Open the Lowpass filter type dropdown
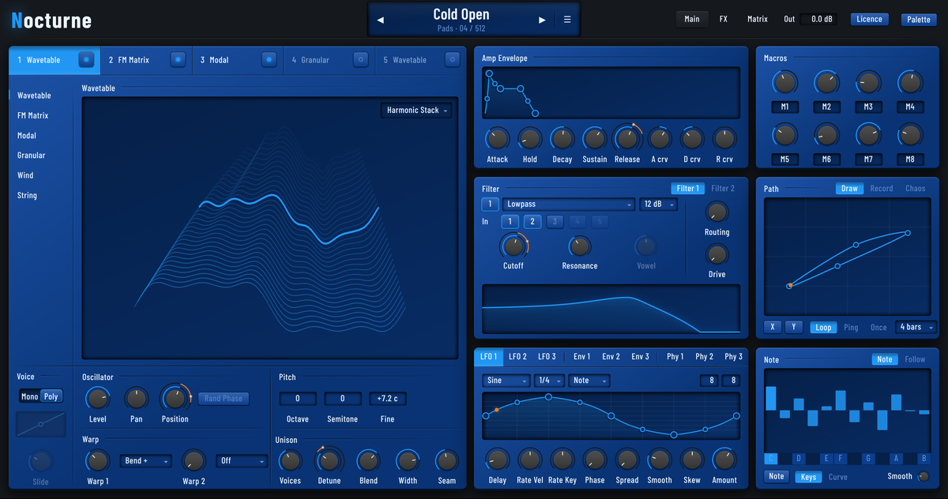This screenshot has height=499, width=948. [569, 204]
